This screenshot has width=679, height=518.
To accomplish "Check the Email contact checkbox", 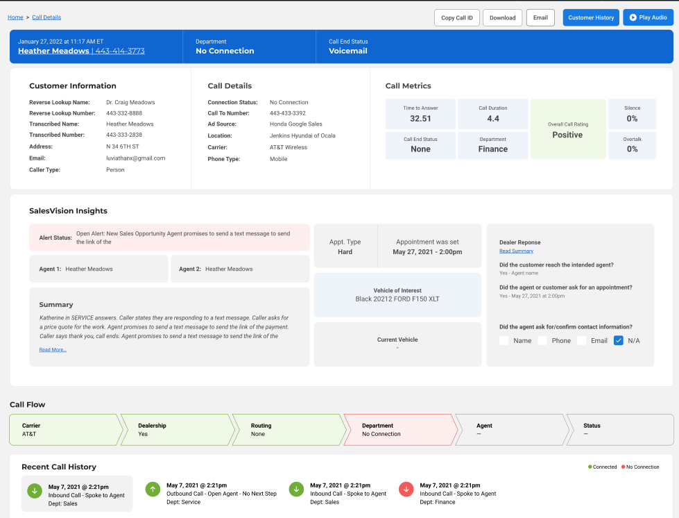I will pyautogui.click(x=581, y=340).
